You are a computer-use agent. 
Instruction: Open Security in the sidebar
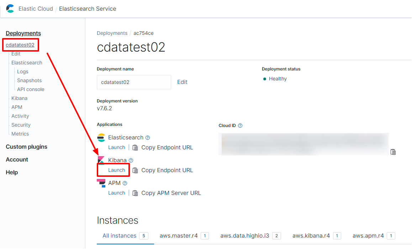pos(21,125)
